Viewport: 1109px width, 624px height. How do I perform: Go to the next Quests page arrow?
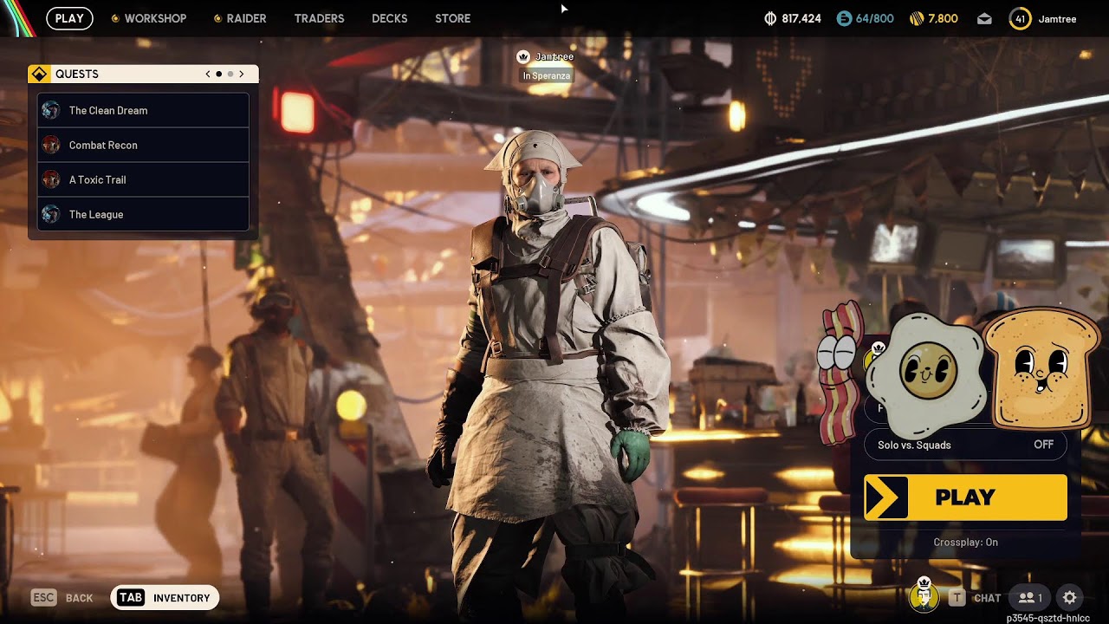coord(242,75)
